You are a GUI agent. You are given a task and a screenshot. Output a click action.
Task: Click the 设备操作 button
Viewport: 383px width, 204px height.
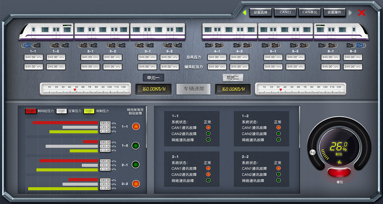click(334, 12)
